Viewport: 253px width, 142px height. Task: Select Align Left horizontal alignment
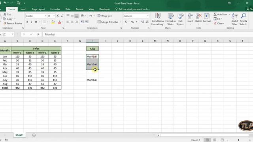[x=68, y=22]
